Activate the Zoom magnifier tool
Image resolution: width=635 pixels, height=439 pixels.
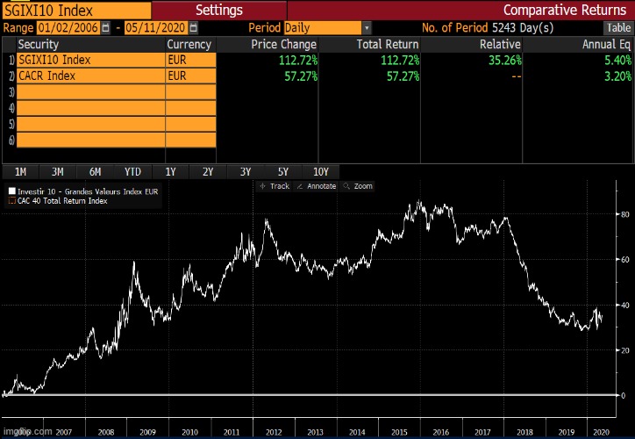pyautogui.click(x=358, y=186)
